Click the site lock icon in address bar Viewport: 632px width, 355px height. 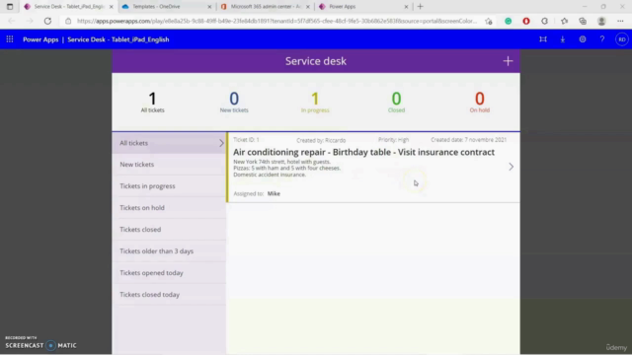coord(68,21)
